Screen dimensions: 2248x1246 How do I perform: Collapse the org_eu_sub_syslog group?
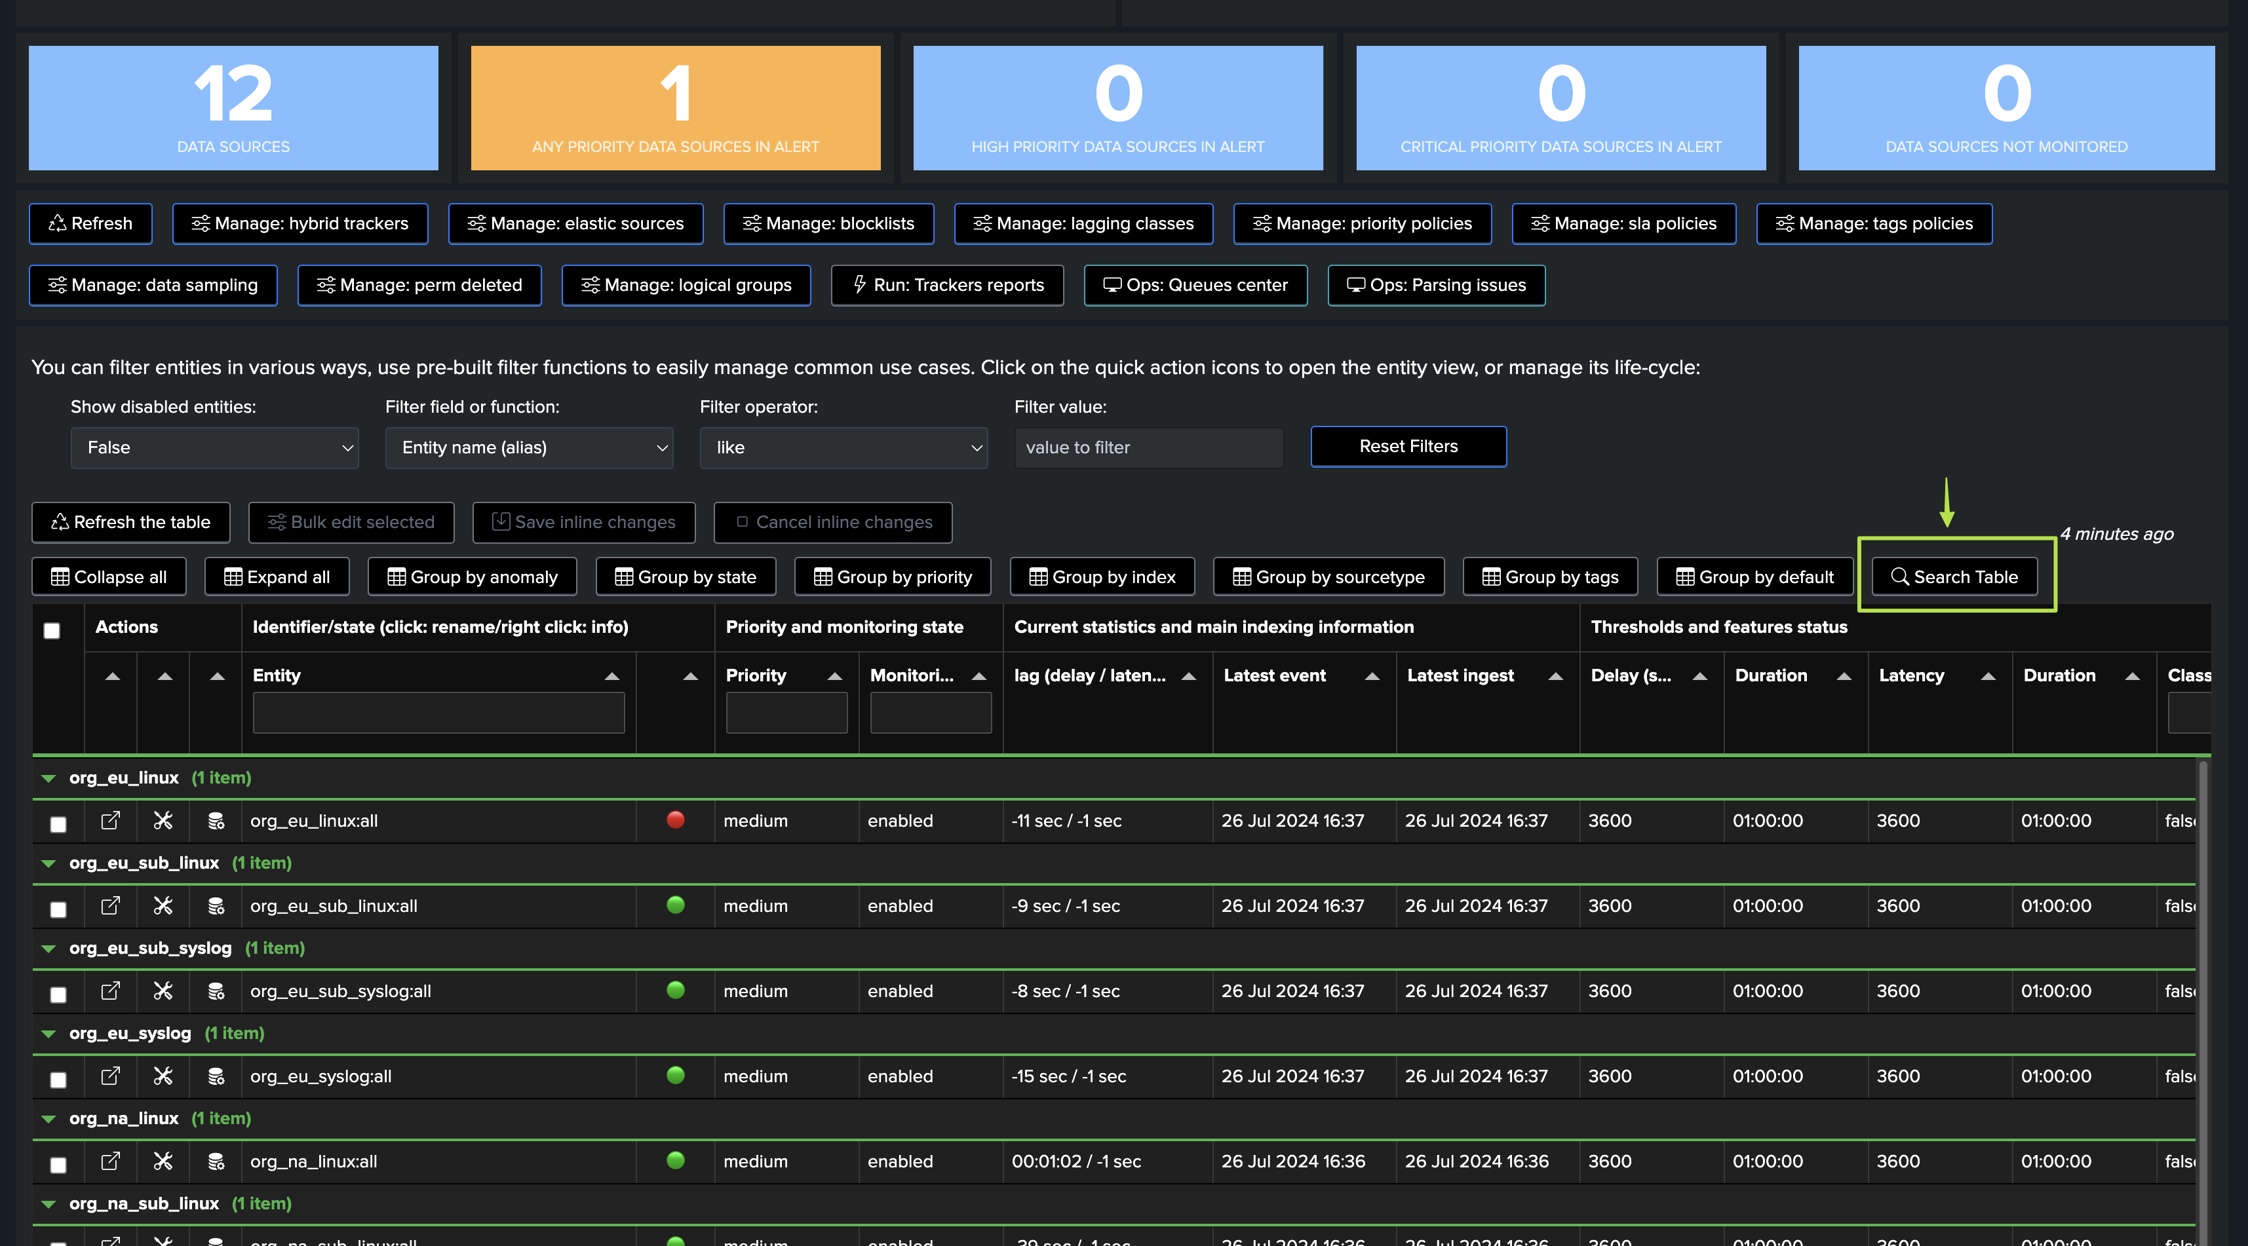(x=49, y=949)
